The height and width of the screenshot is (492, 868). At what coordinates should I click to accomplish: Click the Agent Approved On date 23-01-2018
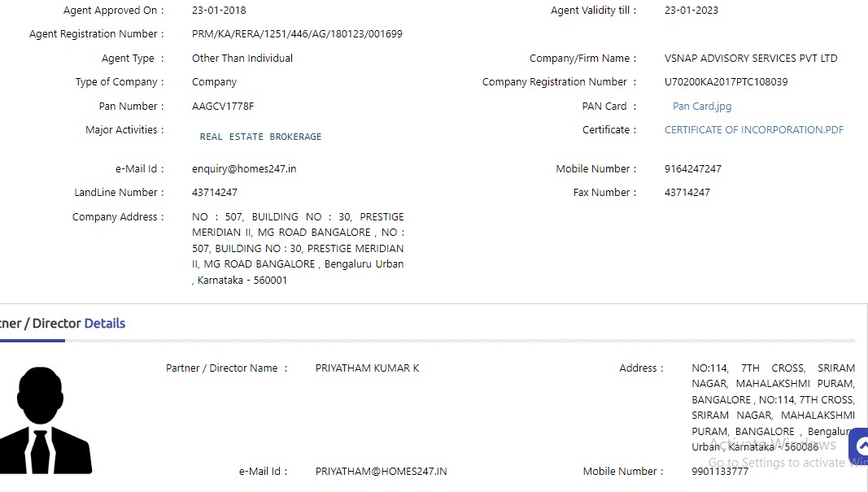219,10
